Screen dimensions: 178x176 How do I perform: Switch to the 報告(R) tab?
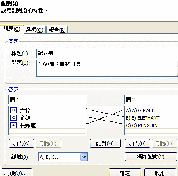point(57,30)
